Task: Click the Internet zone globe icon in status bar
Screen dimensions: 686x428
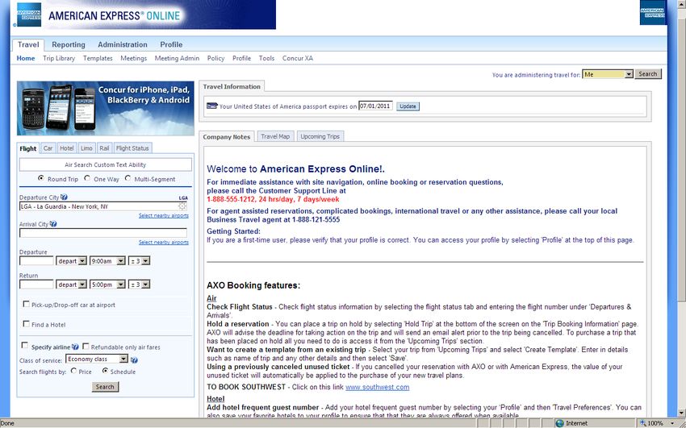Action: click(559, 423)
